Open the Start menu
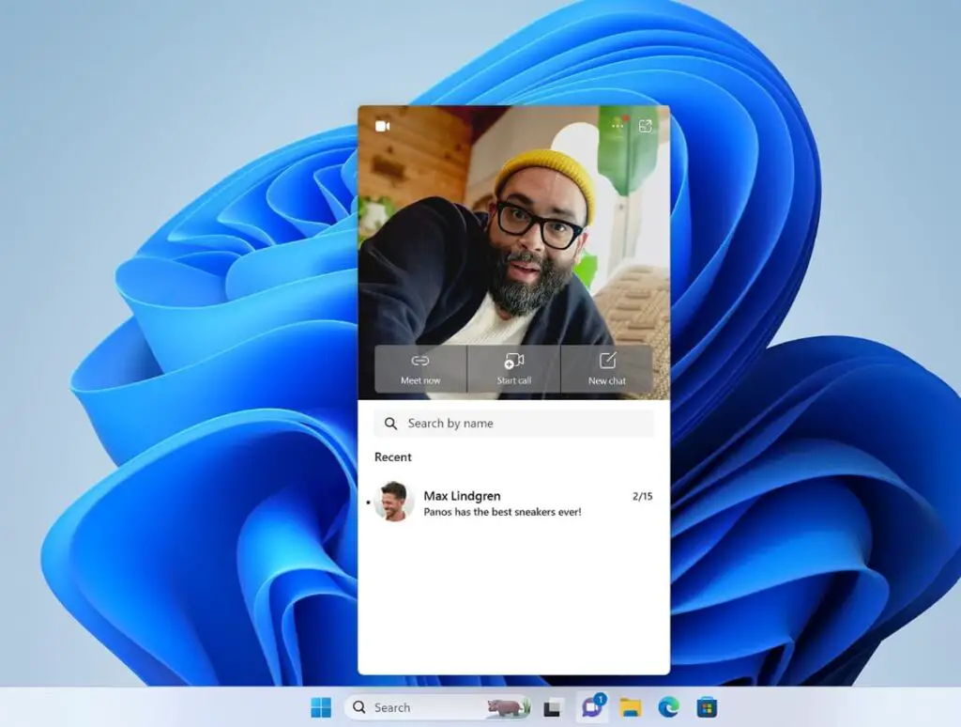The height and width of the screenshot is (727, 961). tap(320, 707)
